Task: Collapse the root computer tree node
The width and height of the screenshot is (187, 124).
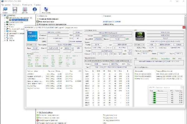Action: (2, 15)
